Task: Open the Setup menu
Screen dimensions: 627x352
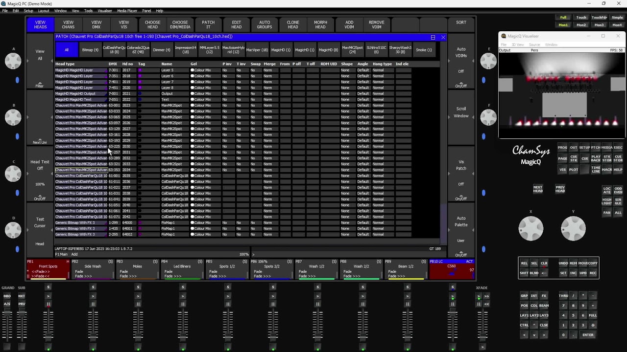Action: (x=28, y=11)
